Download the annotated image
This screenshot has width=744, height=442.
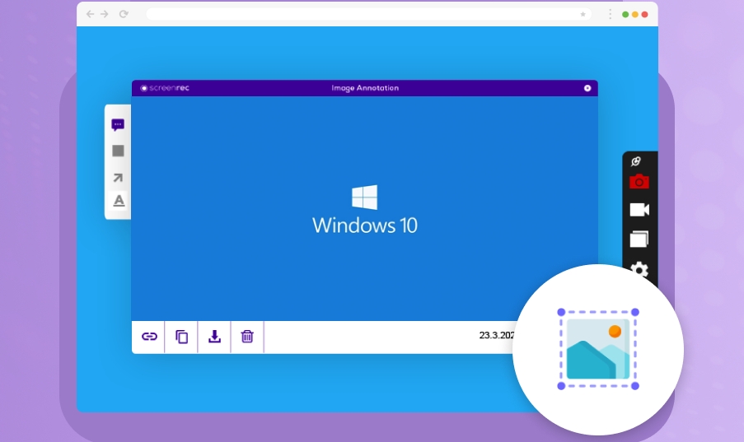[214, 337]
